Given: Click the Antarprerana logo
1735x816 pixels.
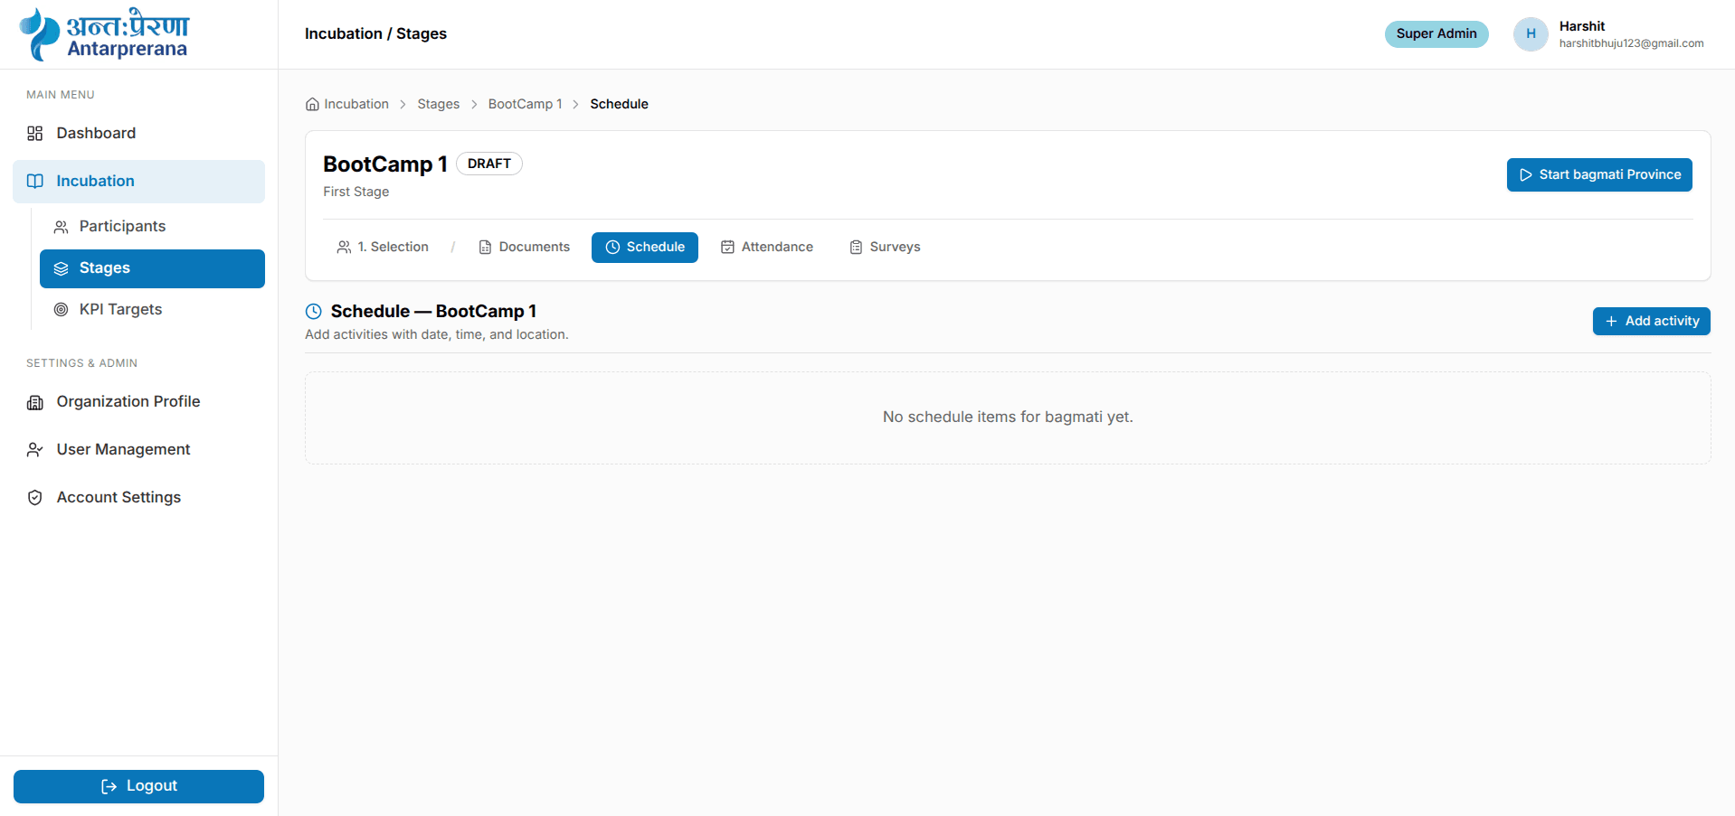Looking at the screenshot, I should [x=104, y=34].
